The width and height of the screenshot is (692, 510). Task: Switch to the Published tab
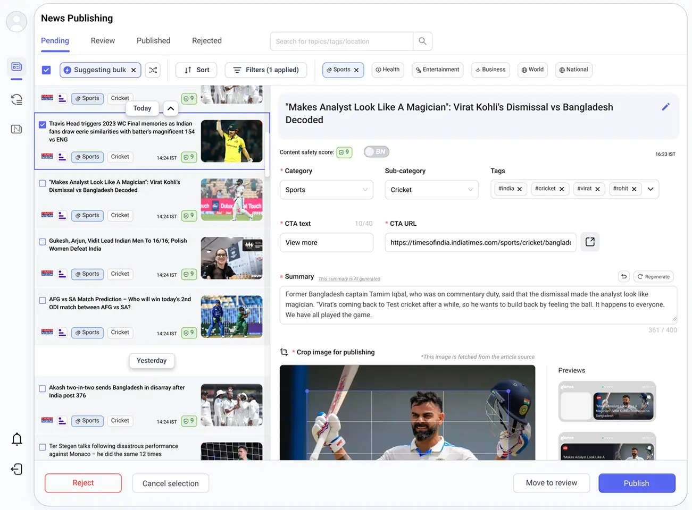click(153, 41)
